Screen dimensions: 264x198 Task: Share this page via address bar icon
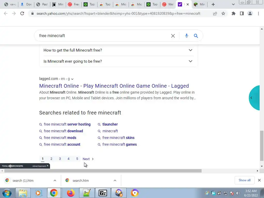click(215, 13)
